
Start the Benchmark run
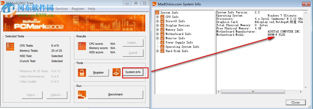pyautogui.click(x=116, y=94)
